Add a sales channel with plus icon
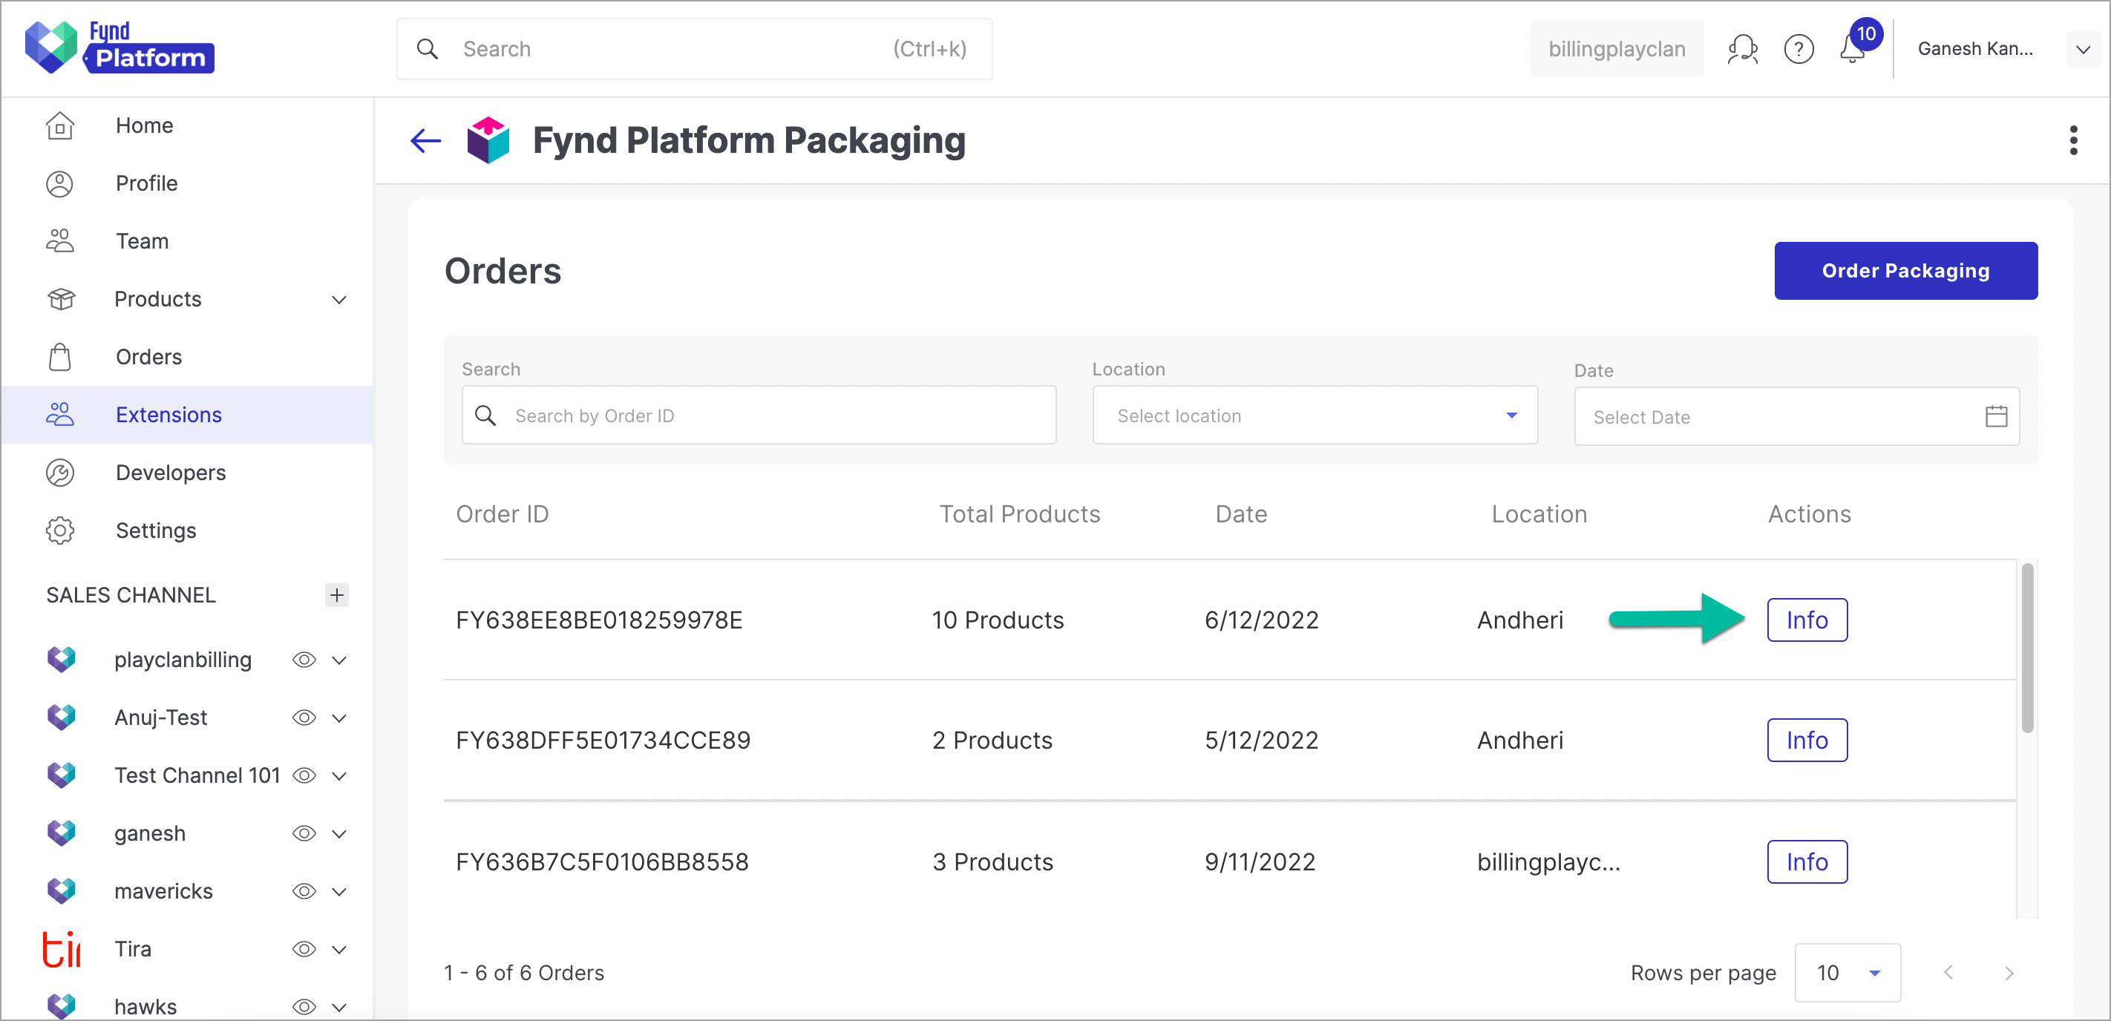 337,595
